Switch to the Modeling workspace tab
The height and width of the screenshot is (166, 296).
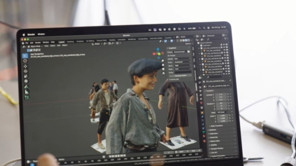(70, 42)
